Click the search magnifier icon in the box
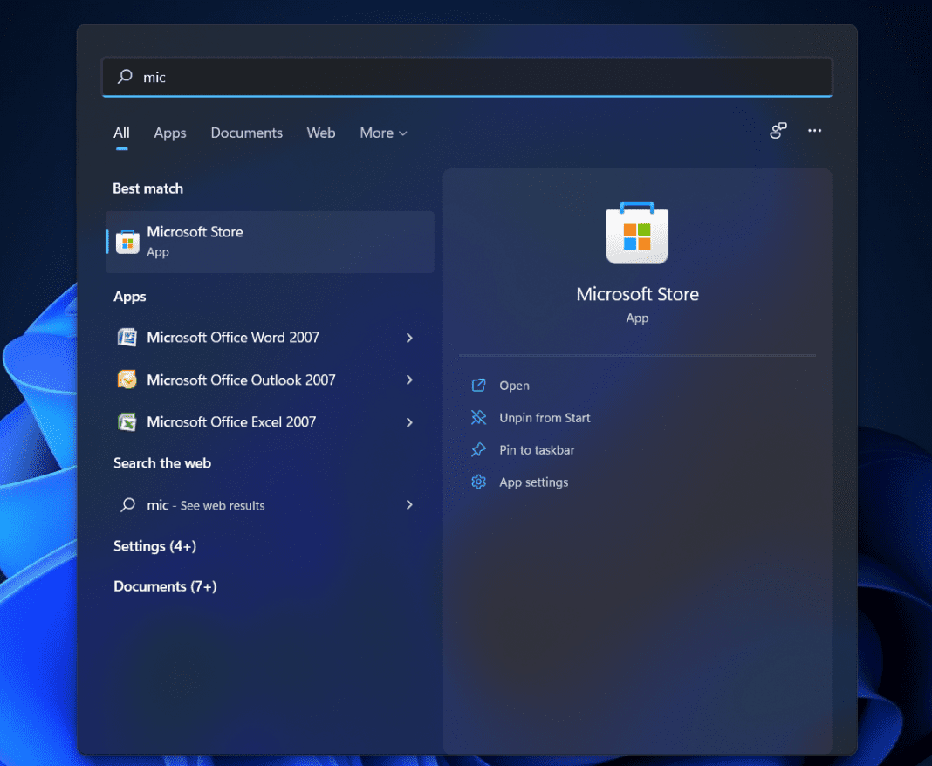This screenshot has height=766, width=932. pos(122,77)
